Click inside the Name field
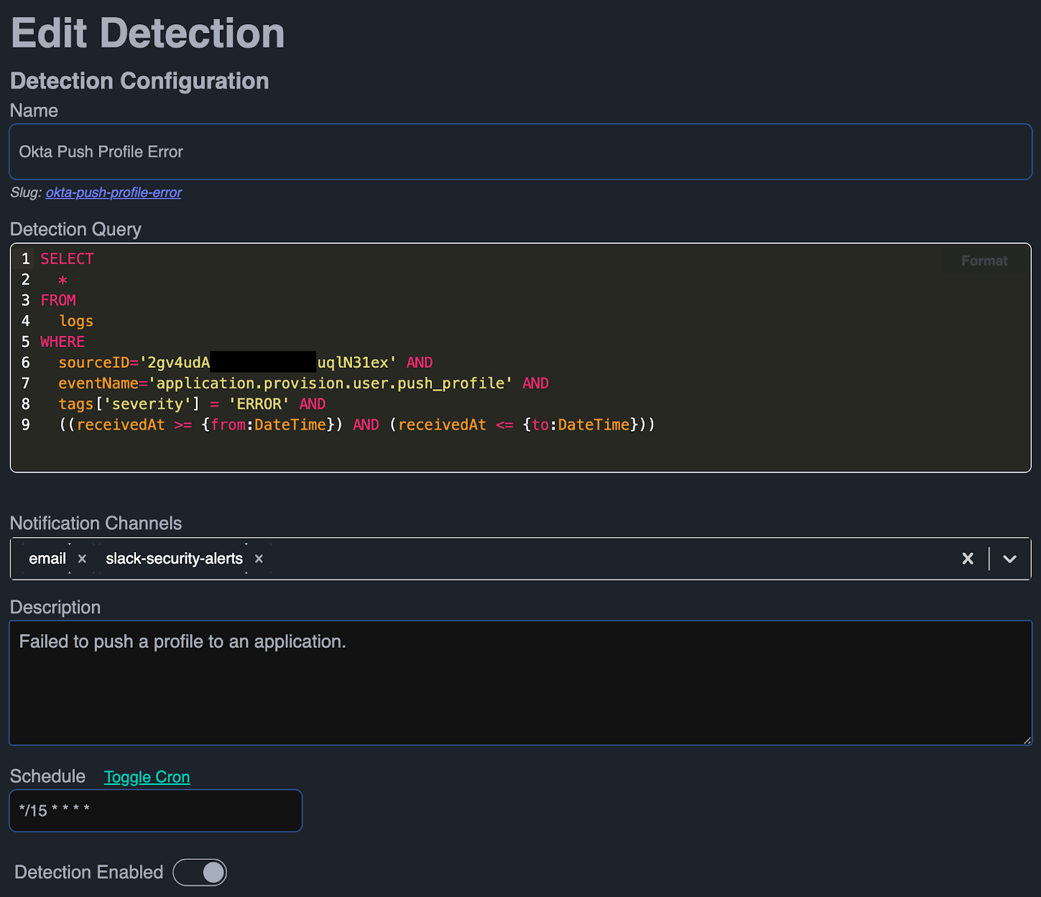Image resolution: width=1041 pixels, height=897 pixels. pyautogui.click(x=260, y=152)
